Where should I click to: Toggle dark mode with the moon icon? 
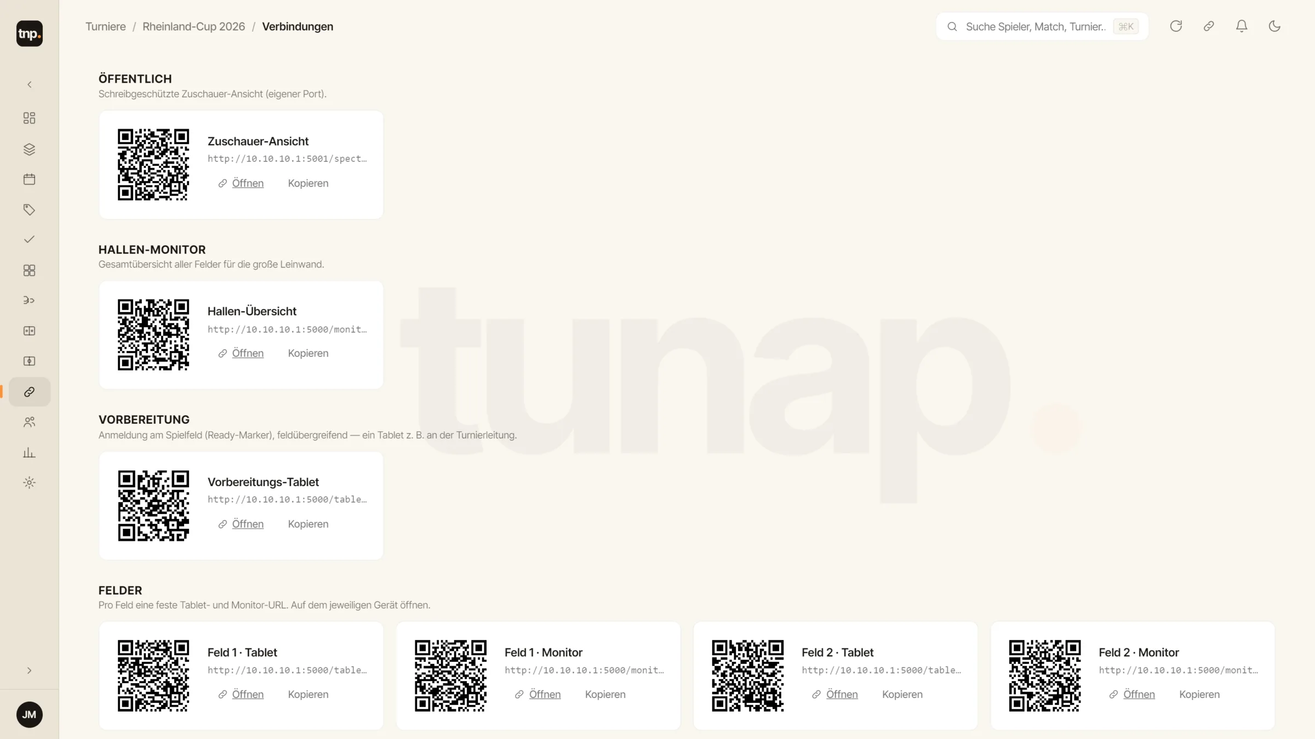1274,26
